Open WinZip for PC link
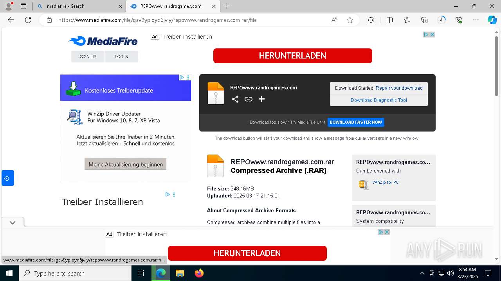 [x=386, y=182]
